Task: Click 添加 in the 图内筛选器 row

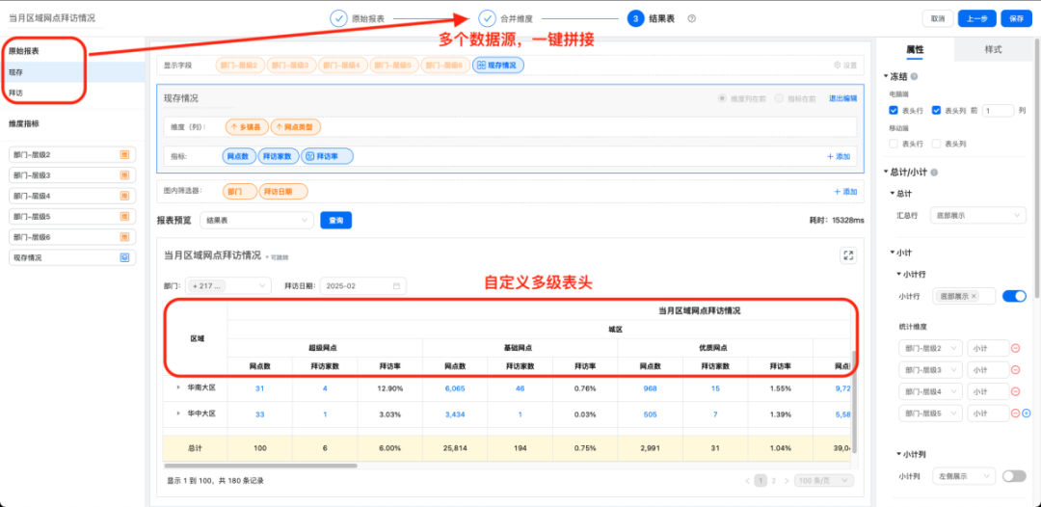Action: tap(845, 191)
